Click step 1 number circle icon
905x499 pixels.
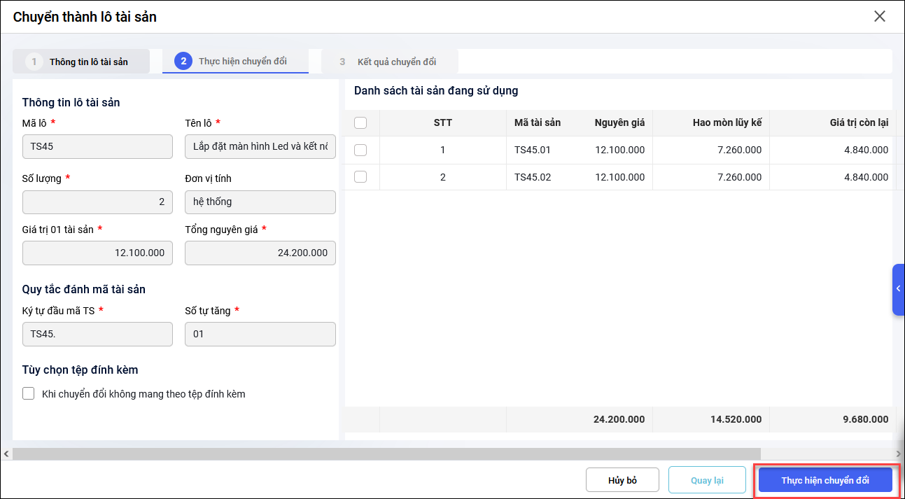pos(34,62)
